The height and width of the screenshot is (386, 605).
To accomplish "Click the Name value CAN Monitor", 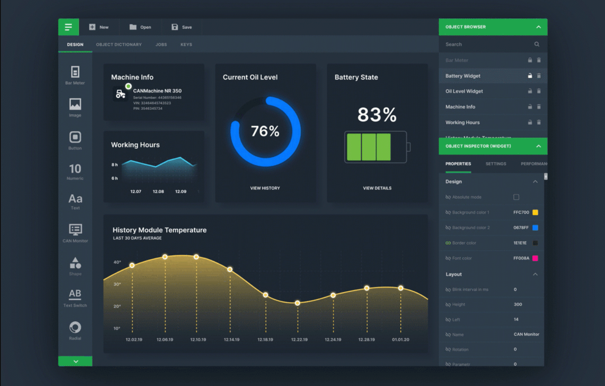I will [526, 335].
